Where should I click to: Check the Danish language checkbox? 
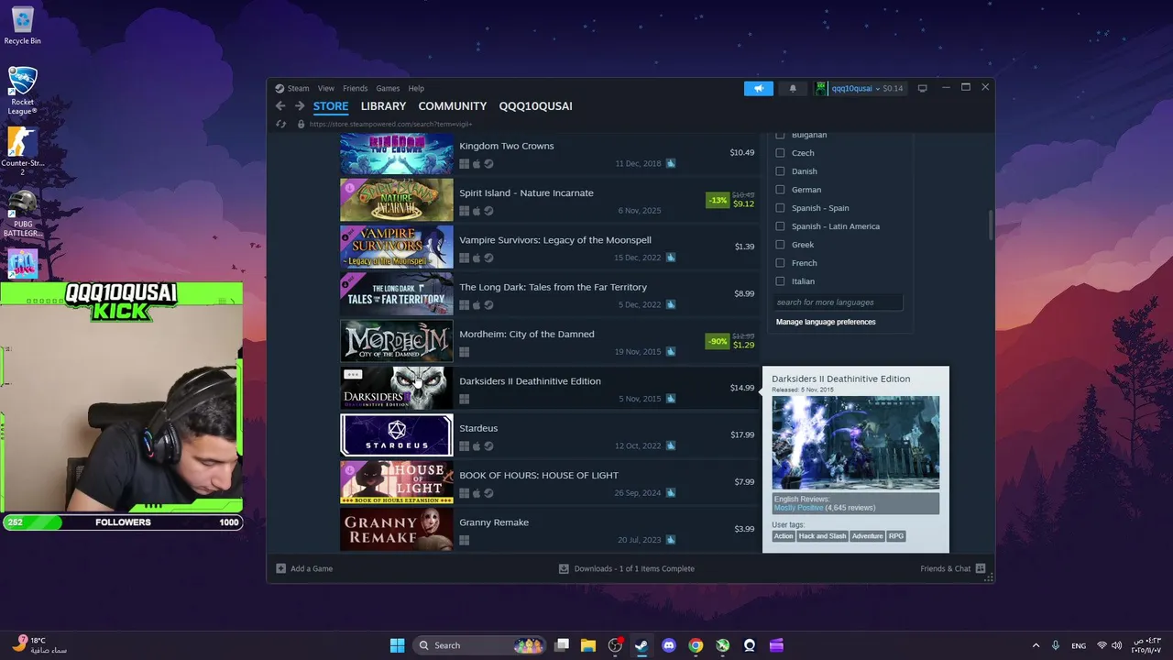pos(781,171)
